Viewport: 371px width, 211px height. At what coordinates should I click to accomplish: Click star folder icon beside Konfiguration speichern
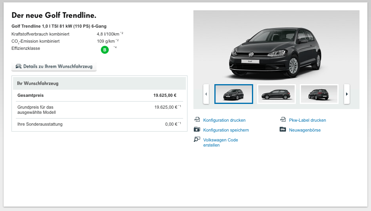point(197,129)
